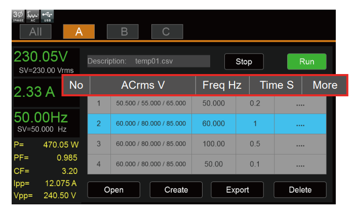Select phase B tab
Screen dimensions: 353x215
tap(123, 31)
